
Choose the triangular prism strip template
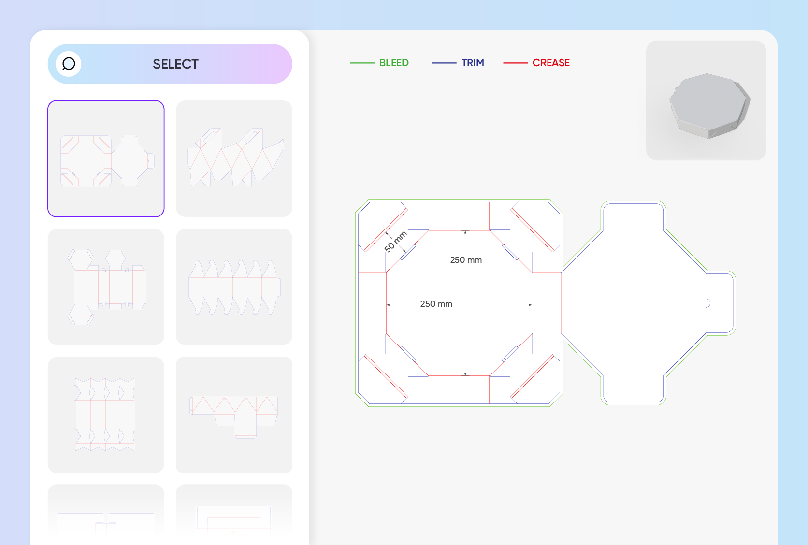point(234,415)
